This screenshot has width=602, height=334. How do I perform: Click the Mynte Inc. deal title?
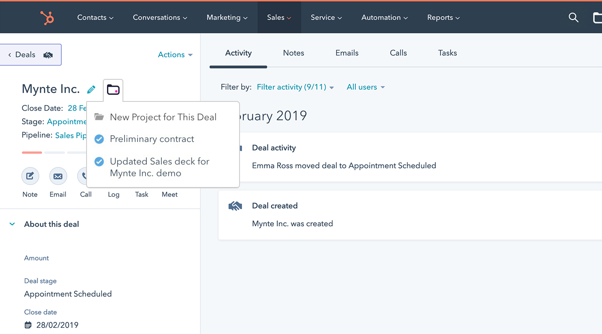pos(51,89)
